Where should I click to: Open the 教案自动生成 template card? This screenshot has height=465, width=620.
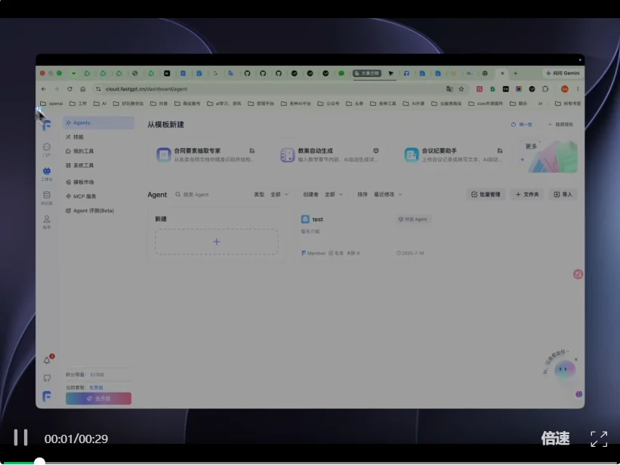[x=332, y=155]
